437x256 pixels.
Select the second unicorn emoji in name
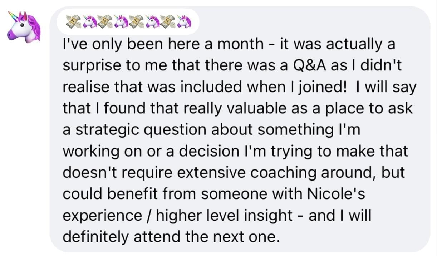click(121, 22)
